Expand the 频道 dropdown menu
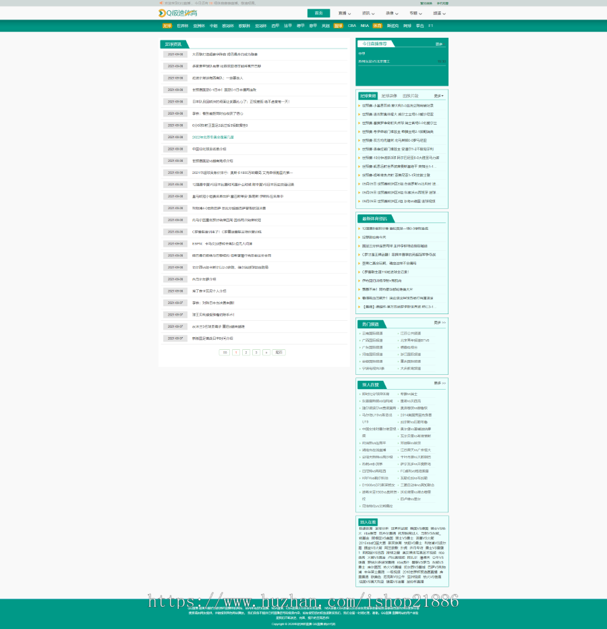 pos(439,13)
